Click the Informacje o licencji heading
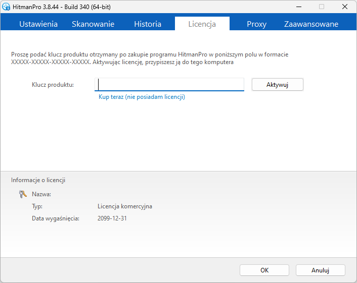Image resolution: width=357 pixels, height=283 pixels. click(38, 180)
